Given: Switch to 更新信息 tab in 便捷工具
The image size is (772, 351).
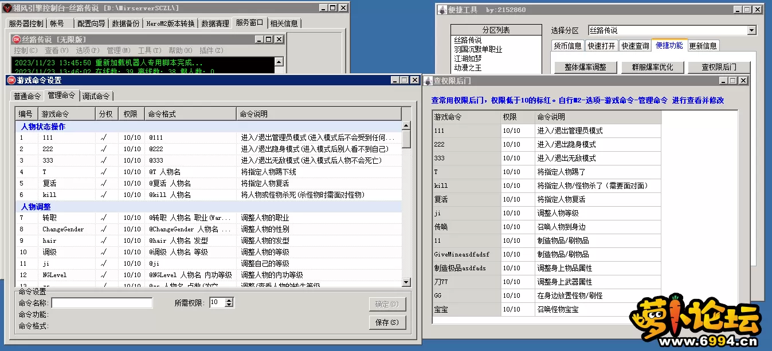Looking at the screenshot, I should [x=703, y=46].
